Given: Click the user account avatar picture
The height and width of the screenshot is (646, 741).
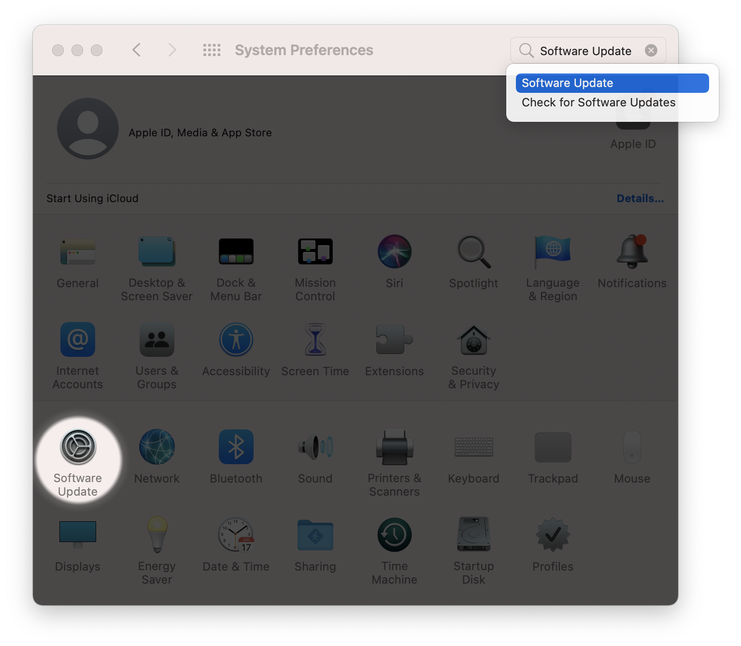Looking at the screenshot, I should pyautogui.click(x=88, y=129).
